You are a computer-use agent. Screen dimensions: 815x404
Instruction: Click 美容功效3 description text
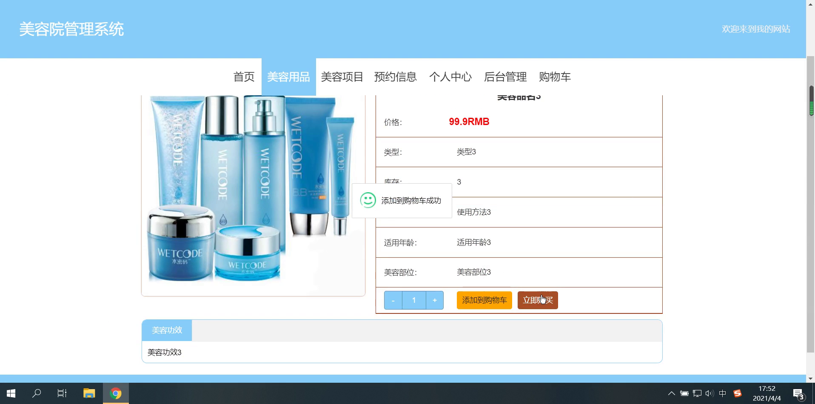click(165, 353)
